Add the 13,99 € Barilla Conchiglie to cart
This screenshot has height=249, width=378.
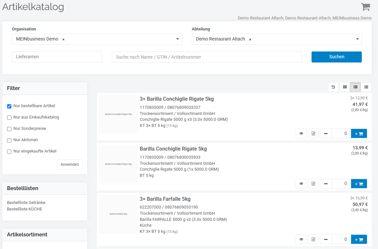coord(359,184)
